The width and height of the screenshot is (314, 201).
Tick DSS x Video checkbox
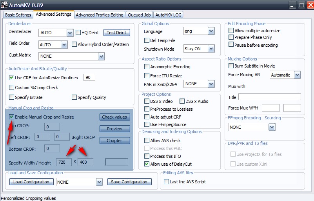pyautogui.click(x=147, y=101)
